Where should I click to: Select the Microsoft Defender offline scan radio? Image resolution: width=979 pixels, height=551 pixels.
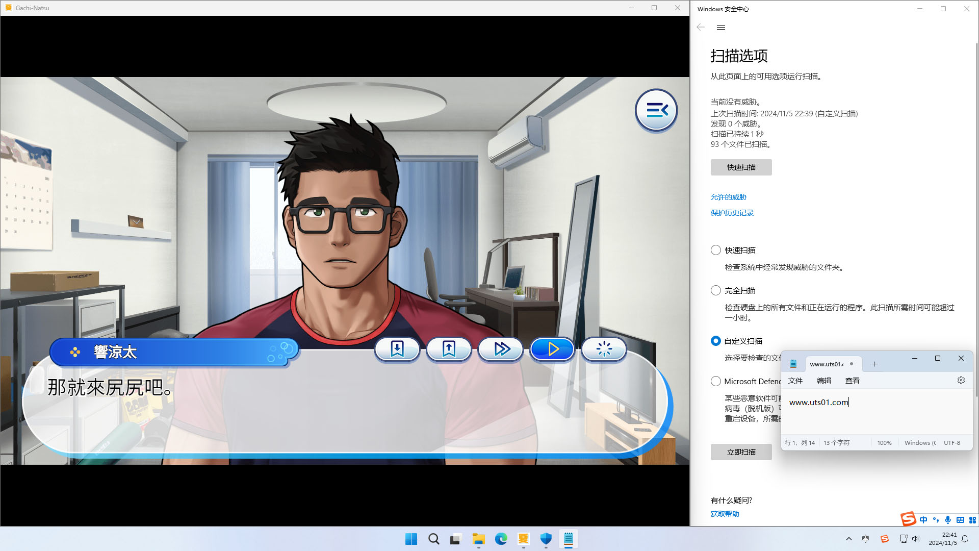[716, 382]
